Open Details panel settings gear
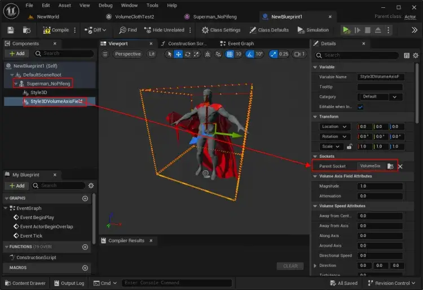 416,55
